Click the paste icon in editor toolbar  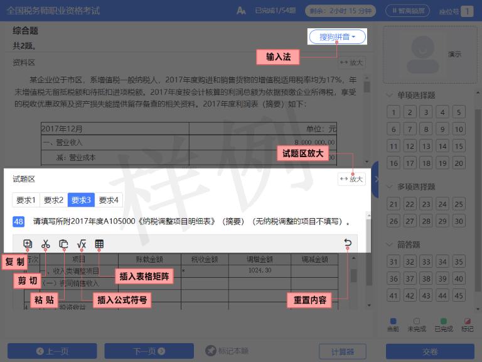(63, 244)
